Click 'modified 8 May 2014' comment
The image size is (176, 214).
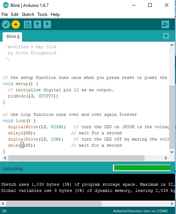32,47
